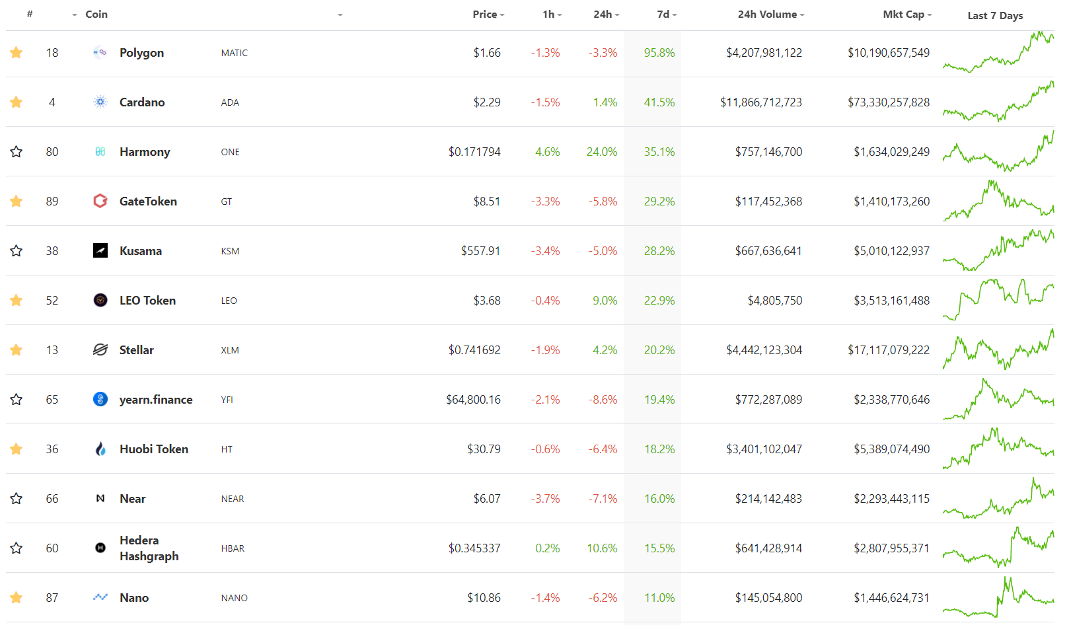Open the GateToken name link
The image size is (1069, 625).
click(148, 201)
